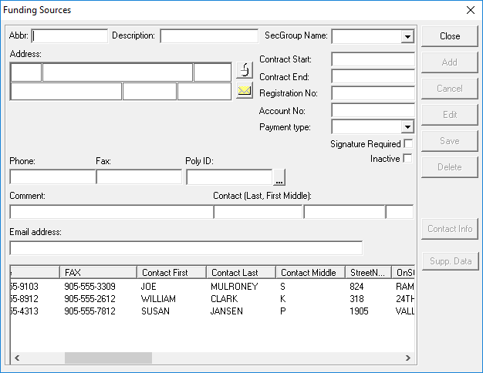Viewport: 483px width, 373px height.
Task: Focus the Abbr input field
Action: point(70,36)
